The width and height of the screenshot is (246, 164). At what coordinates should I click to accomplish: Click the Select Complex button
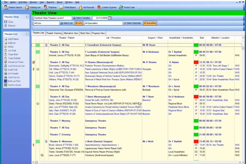click(x=81, y=18)
